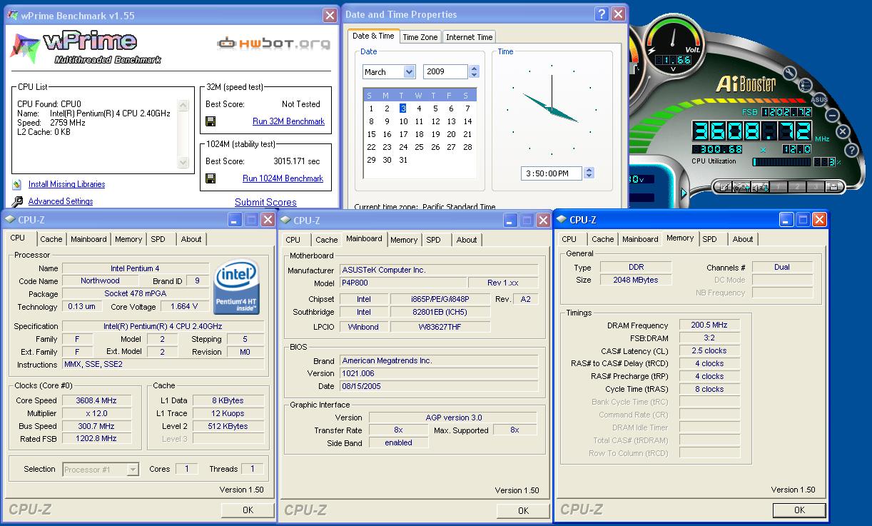The width and height of the screenshot is (872, 526).
Task: Click floppy icon beside Run 1024M Benchmark
Action: click(x=211, y=178)
